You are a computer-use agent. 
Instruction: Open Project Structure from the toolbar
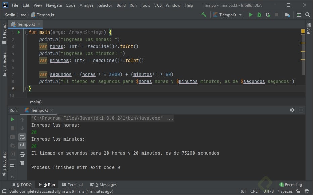point(288,15)
